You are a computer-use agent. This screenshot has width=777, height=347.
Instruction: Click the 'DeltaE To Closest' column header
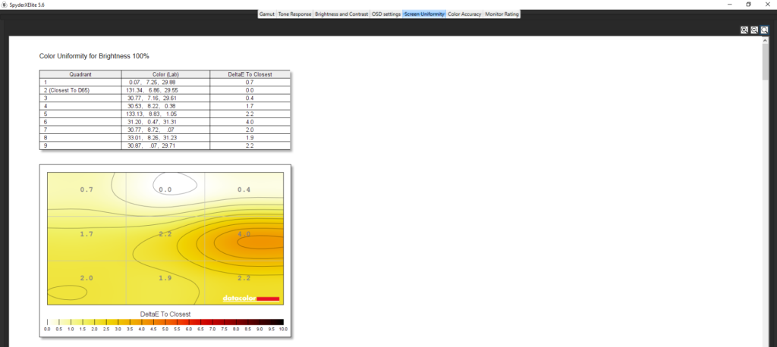pos(250,74)
